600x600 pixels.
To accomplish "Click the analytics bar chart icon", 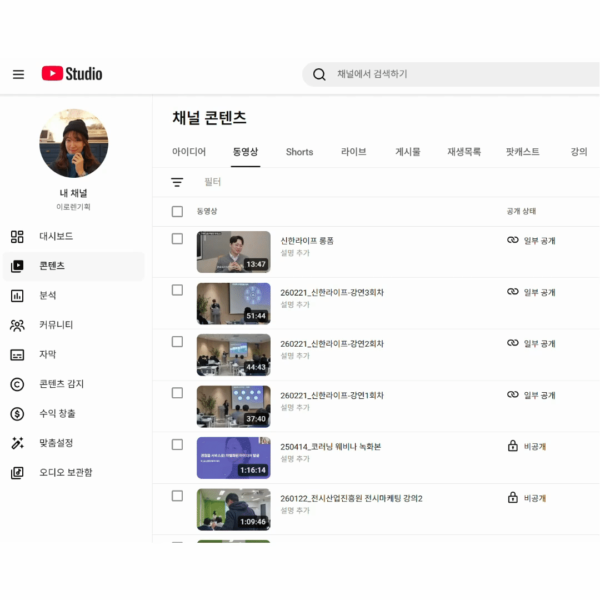I will (x=17, y=296).
